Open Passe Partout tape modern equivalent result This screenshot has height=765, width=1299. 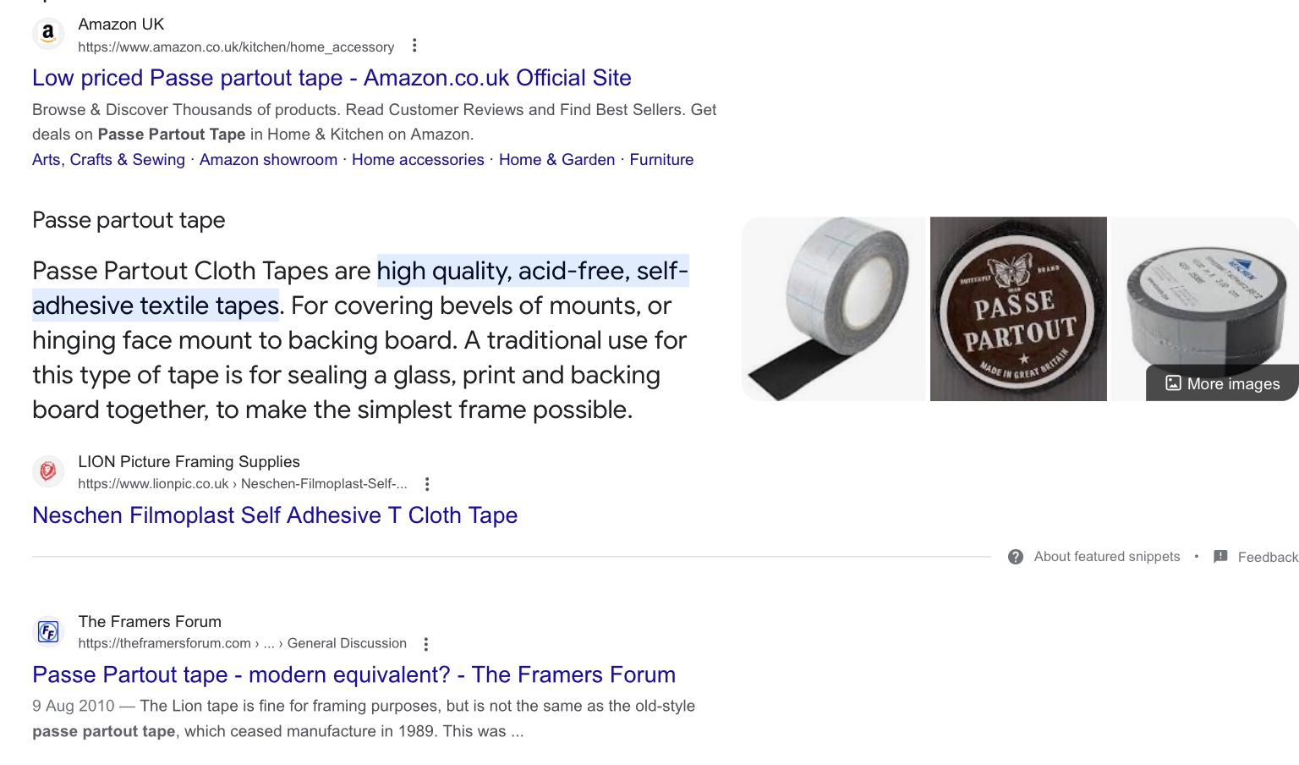coord(354,674)
